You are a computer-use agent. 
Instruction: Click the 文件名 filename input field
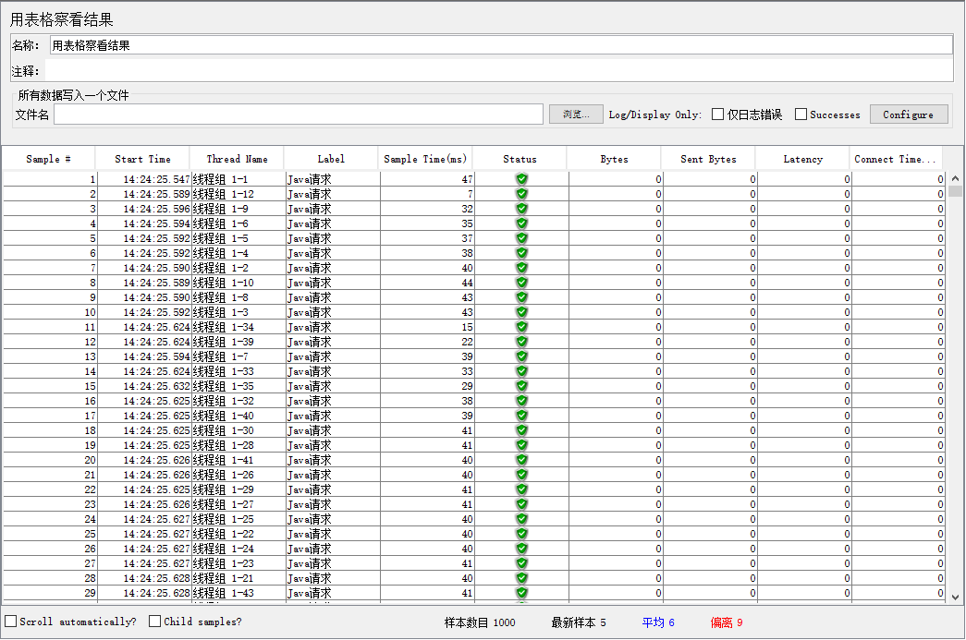(x=299, y=115)
